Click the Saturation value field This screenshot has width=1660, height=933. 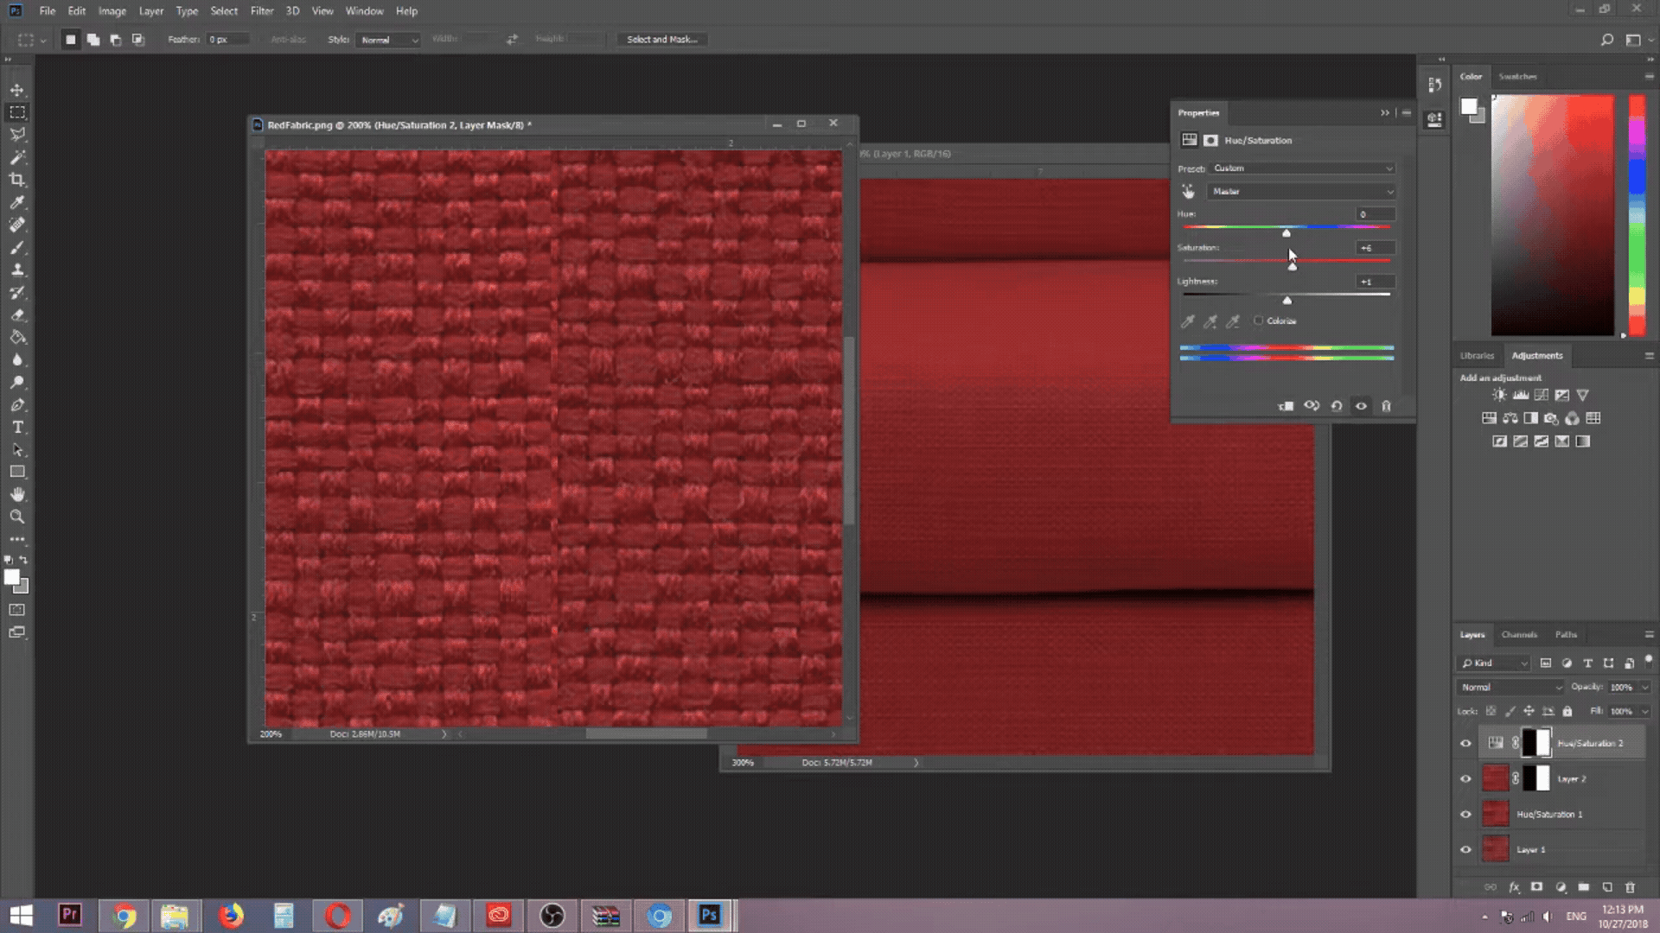1375,248
